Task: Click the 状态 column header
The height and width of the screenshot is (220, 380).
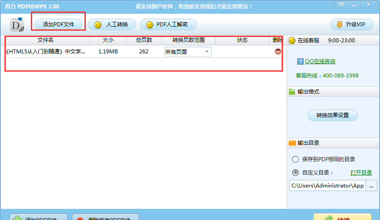Action: tap(242, 40)
